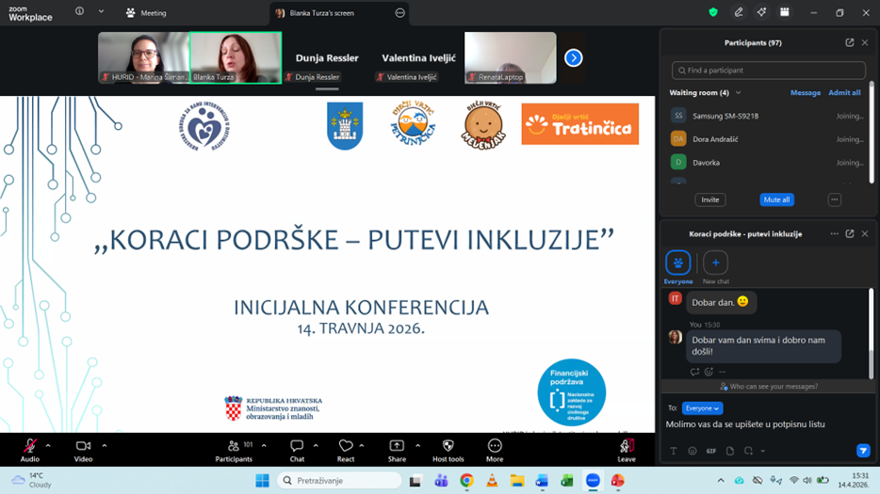Send the chat message with the arrow button

(862, 451)
